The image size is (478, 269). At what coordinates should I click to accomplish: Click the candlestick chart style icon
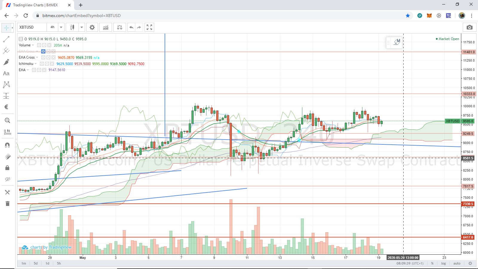(72, 27)
